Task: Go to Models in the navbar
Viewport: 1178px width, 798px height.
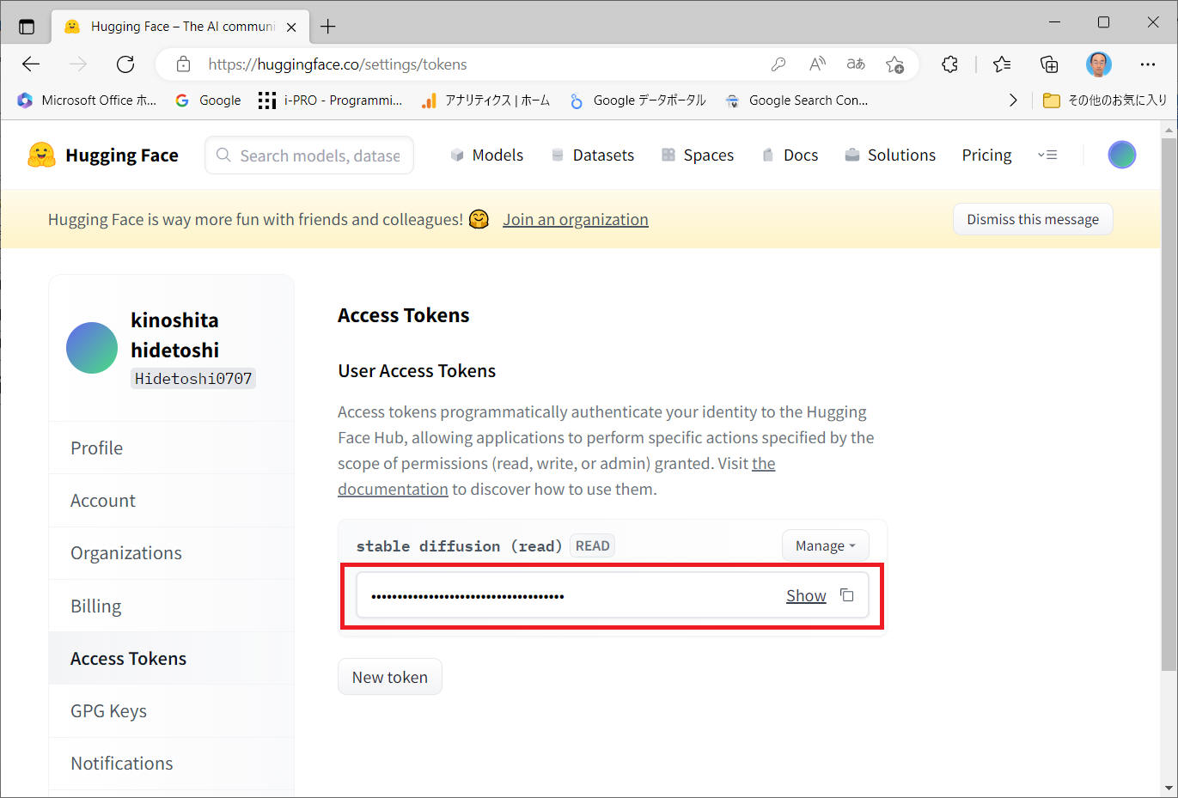Action: 486,155
